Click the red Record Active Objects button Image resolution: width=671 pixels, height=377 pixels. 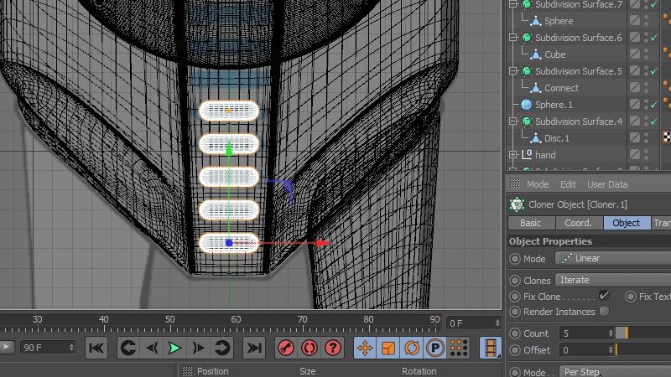click(x=287, y=348)
